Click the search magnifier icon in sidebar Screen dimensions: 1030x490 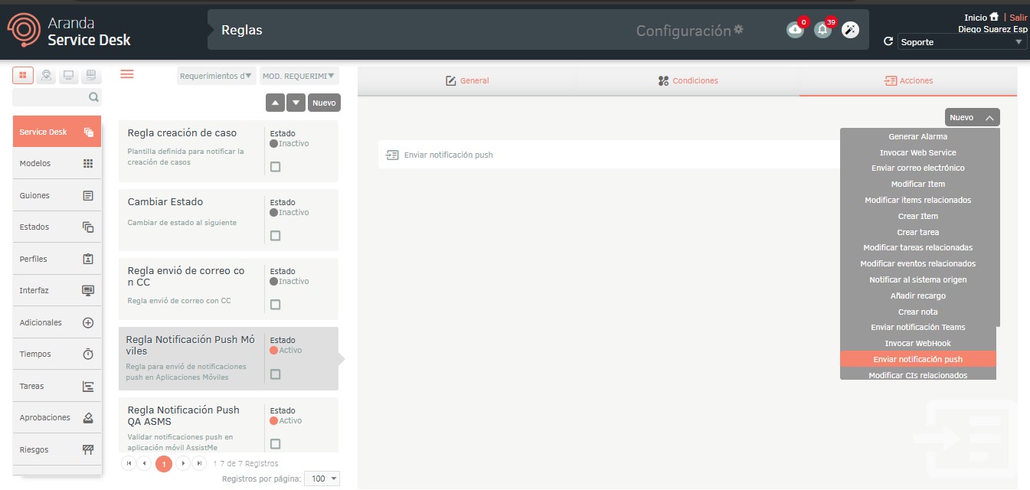point(93,97)
